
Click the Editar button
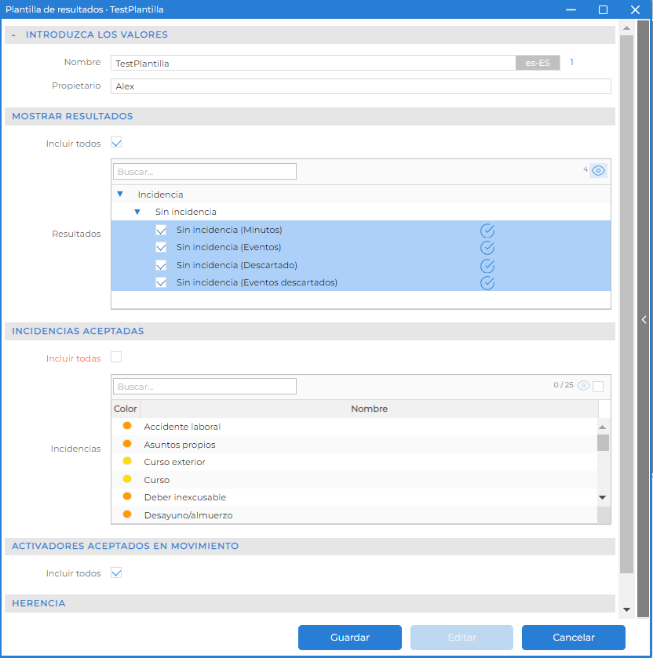point(462,637)
